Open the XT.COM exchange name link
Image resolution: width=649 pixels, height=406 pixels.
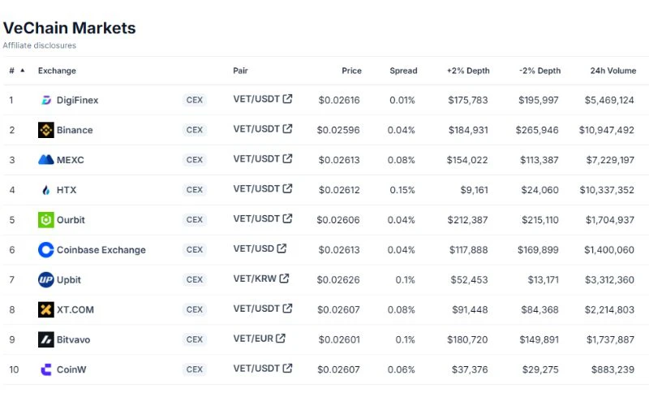75,309
